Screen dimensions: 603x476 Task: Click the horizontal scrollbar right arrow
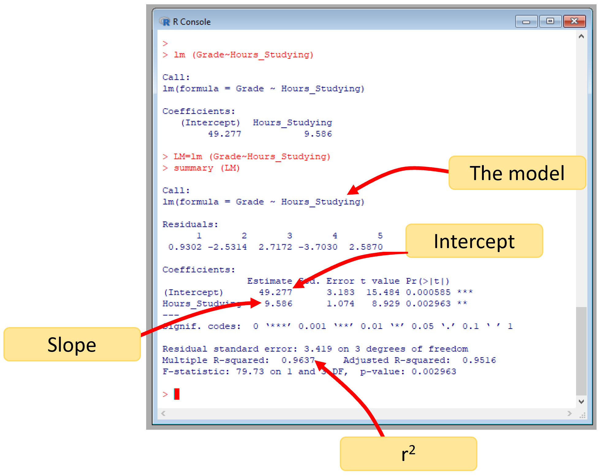pos(570,414)
